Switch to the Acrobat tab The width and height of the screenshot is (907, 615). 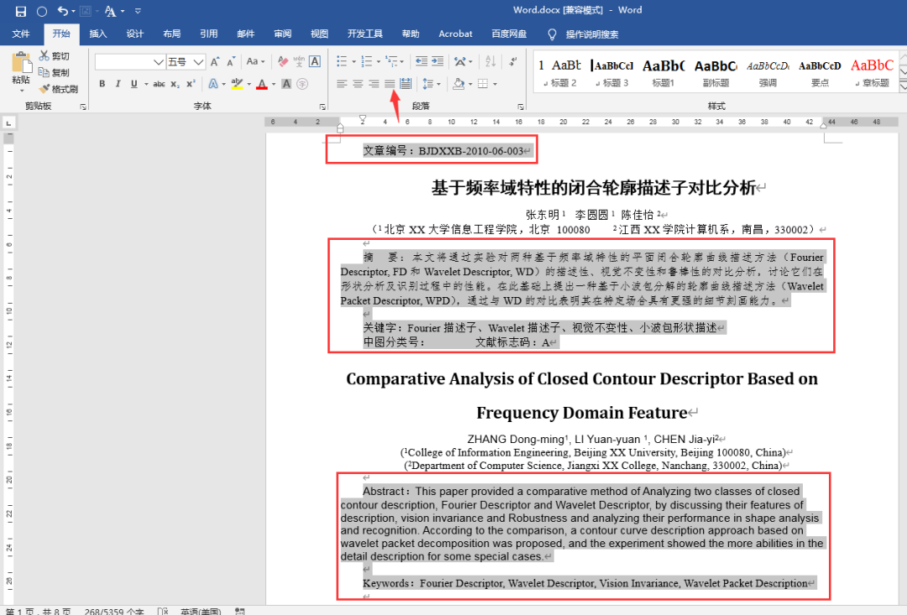[x=455, y=34]
